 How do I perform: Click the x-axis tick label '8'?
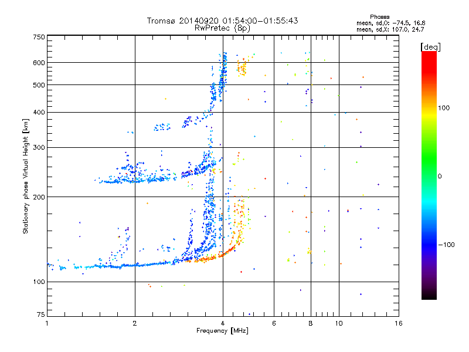[x=311, y=323]
